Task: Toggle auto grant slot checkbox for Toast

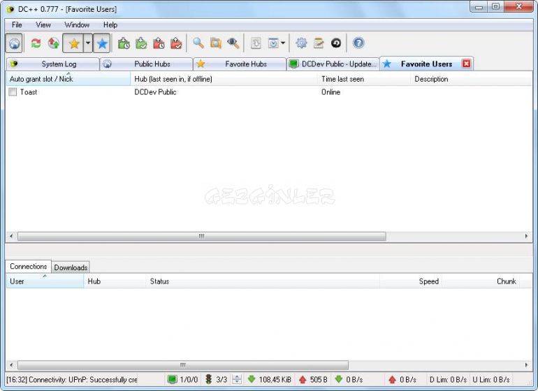Action: [x=13, y=92]
